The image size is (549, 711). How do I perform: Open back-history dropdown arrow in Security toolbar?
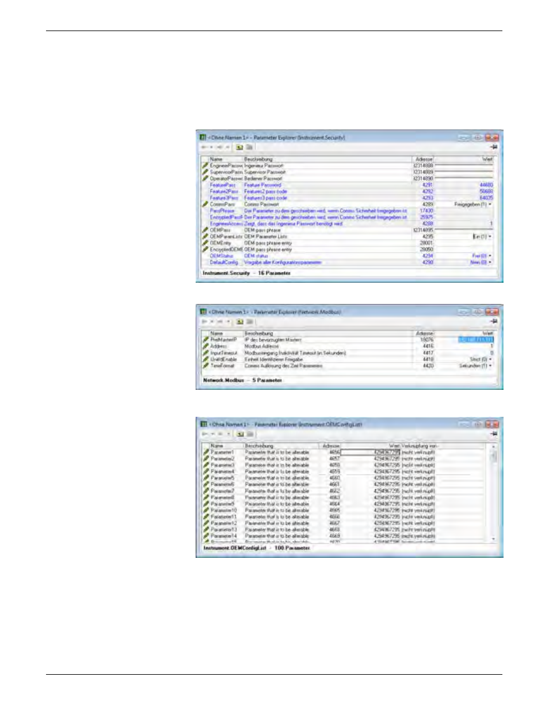[211, 147]
